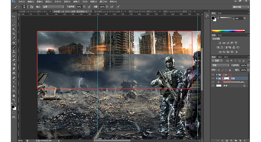Select the Move tool
261x142 pixels.
tap(14, 17)
